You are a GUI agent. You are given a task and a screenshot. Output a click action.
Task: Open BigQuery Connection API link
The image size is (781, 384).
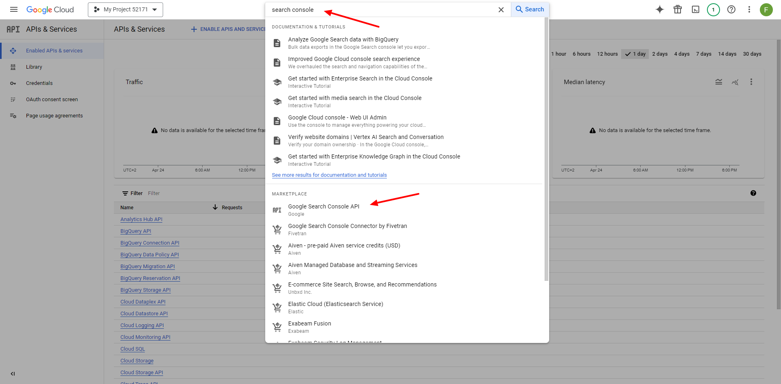point(150,243)
